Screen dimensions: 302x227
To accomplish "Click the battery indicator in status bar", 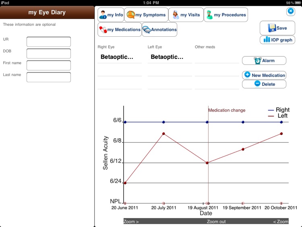I will (x=298, y=3).
